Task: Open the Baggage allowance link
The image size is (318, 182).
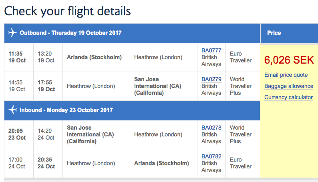Action: [289, 86]
